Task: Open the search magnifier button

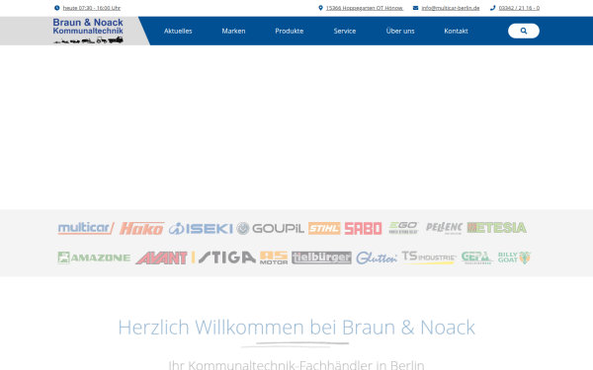Action: point(524,31)
